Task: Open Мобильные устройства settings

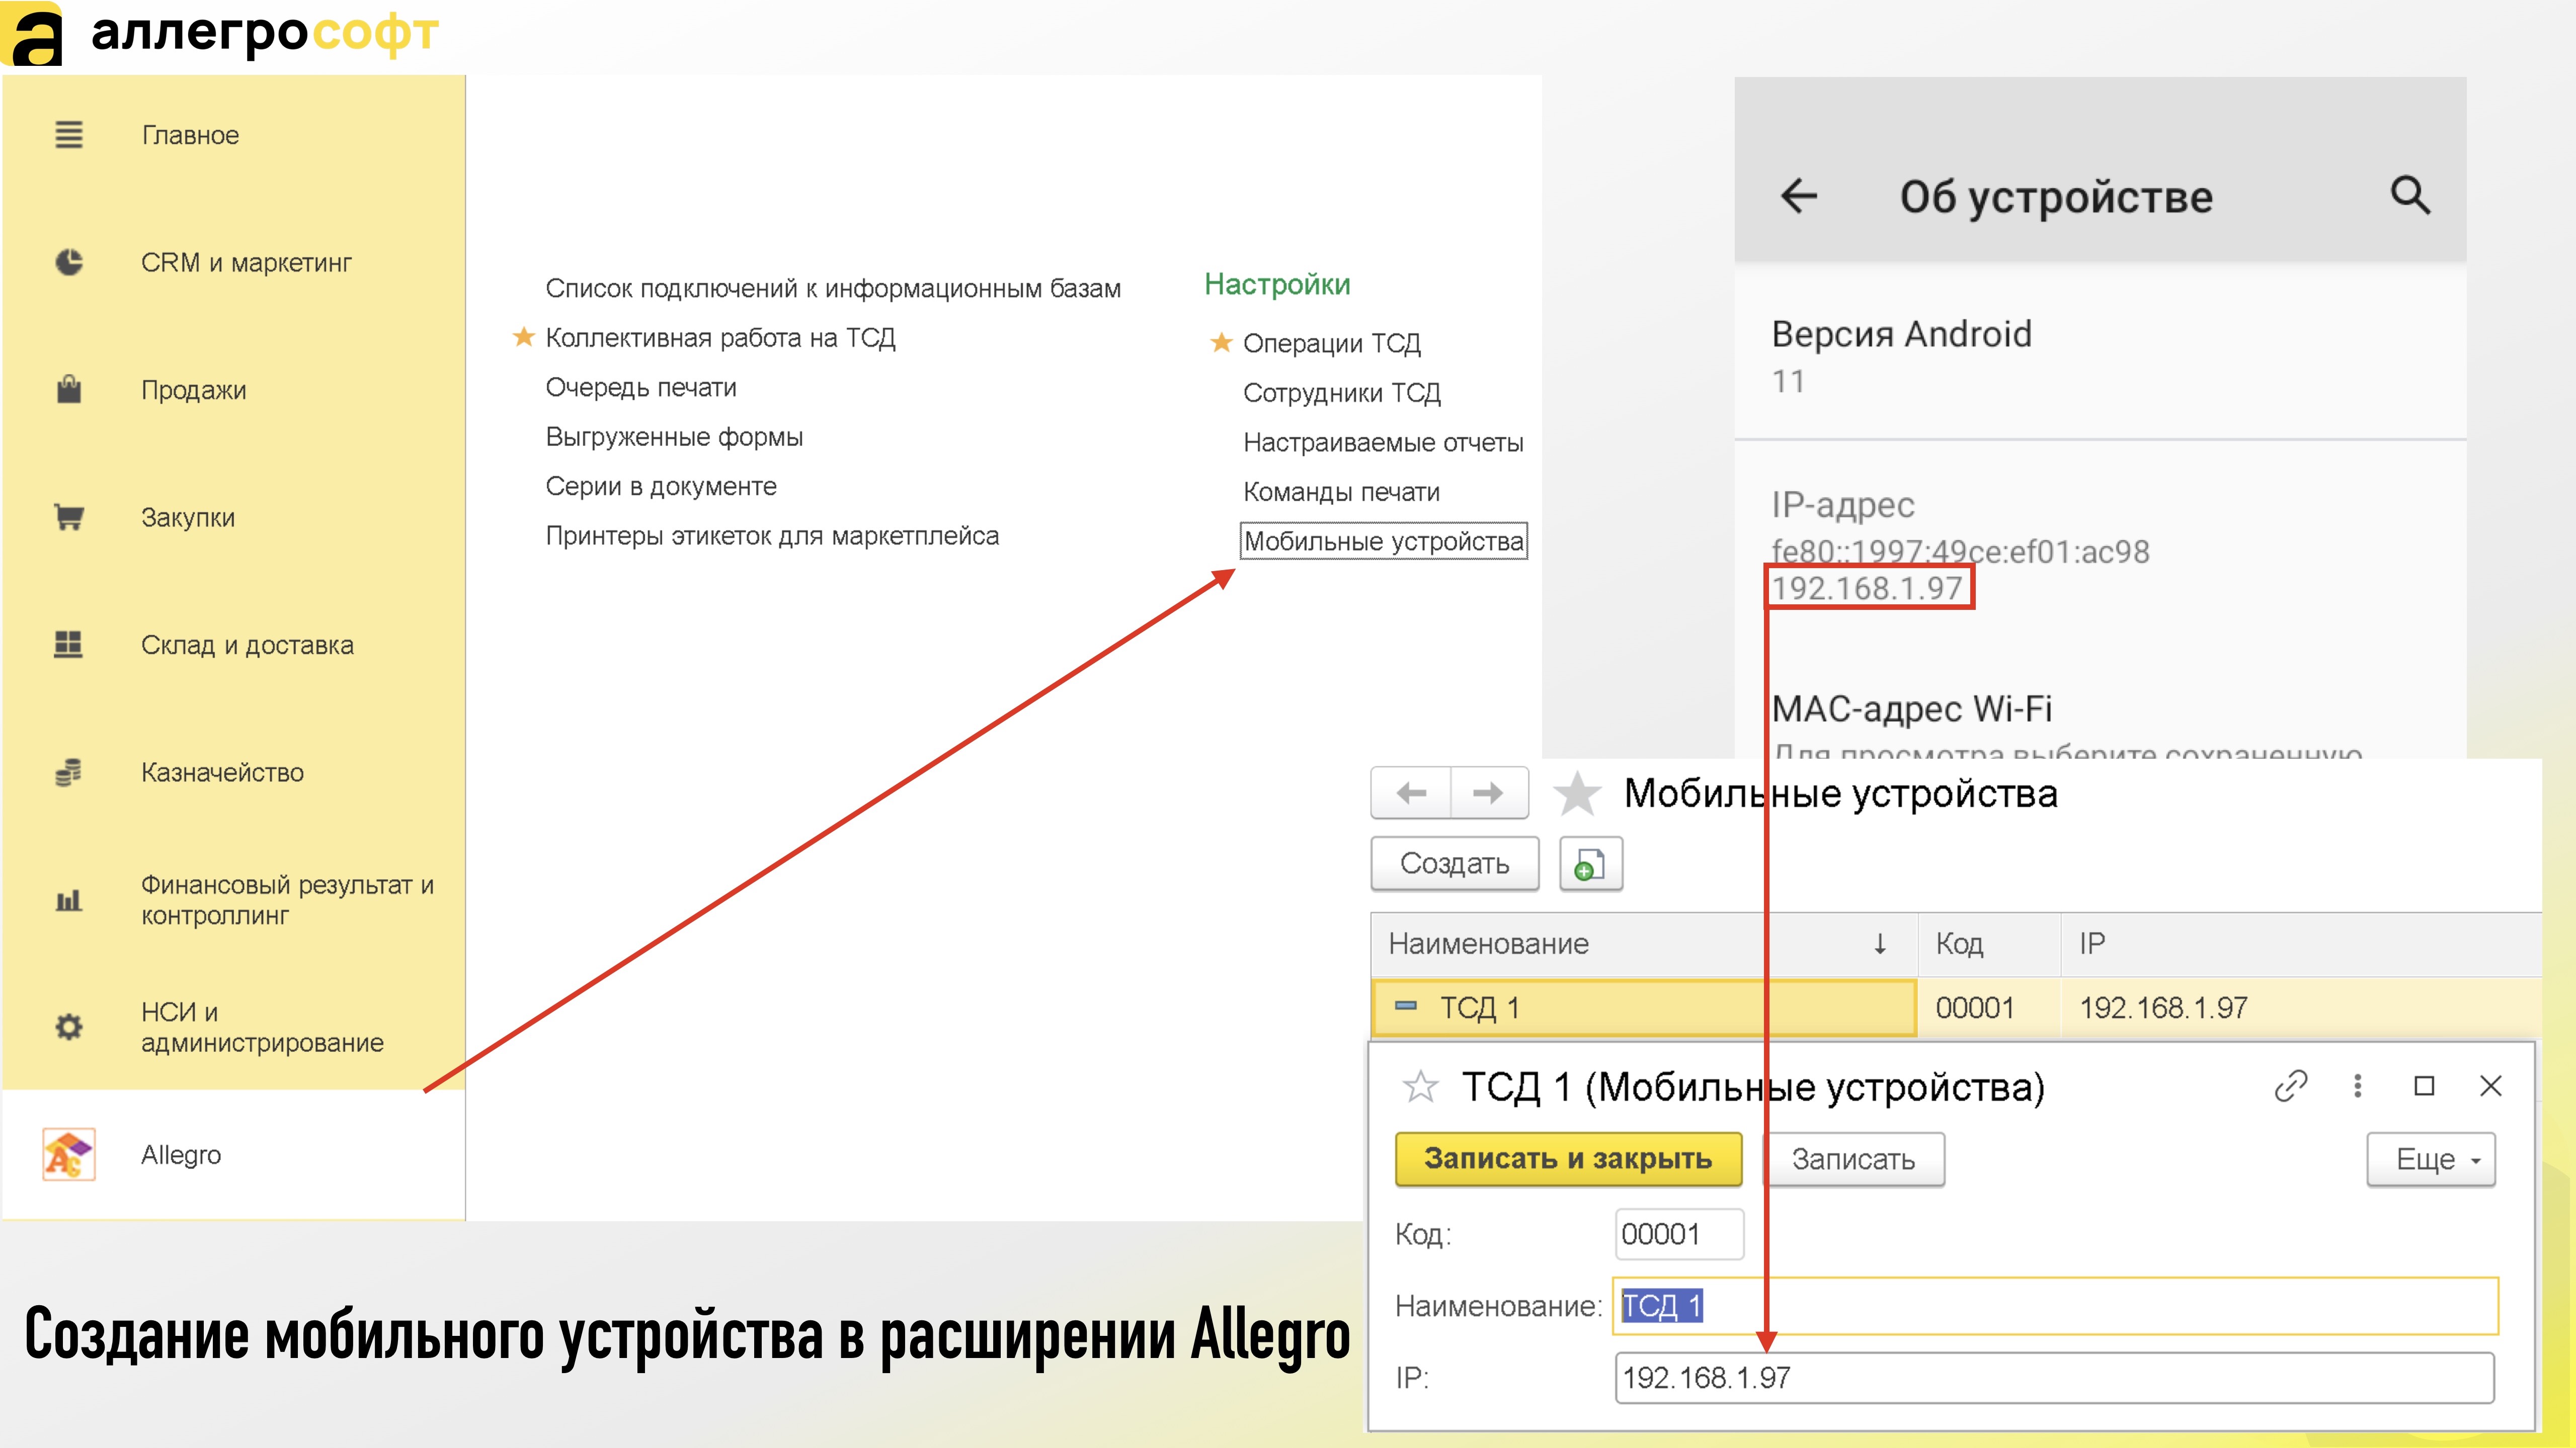Action: [1383, 540]
